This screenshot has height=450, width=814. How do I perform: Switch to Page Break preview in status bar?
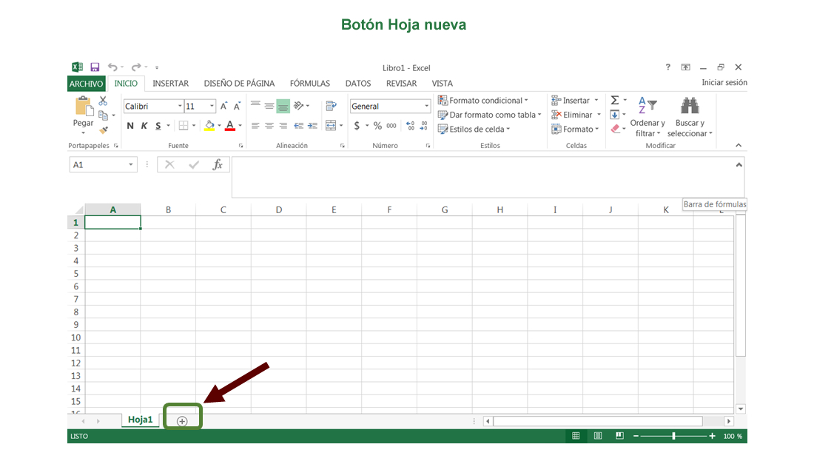click(x=619, y=436)
